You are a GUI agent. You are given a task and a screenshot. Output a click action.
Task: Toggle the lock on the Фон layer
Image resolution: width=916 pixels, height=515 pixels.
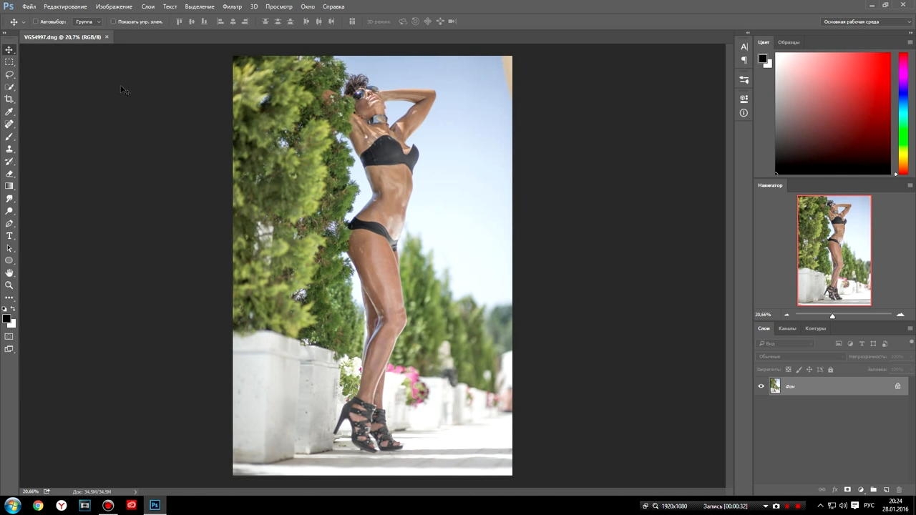point(897,386)
